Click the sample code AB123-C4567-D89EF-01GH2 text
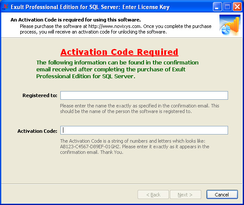 click(x=90, y=147)
